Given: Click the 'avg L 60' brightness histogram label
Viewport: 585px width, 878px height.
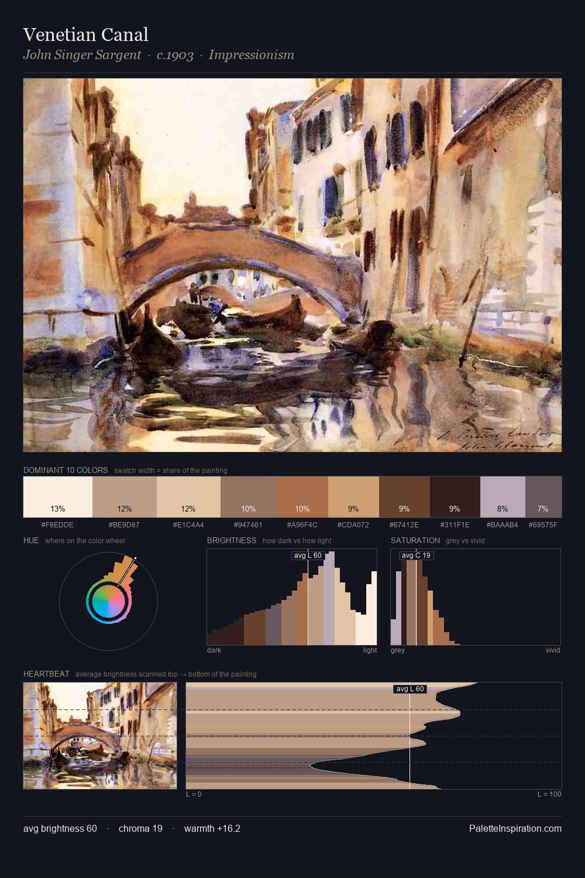Looking at the screenshot, I should 308,555.
